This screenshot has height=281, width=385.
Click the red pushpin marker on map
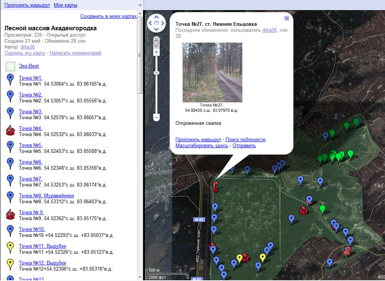click(348, 250)
